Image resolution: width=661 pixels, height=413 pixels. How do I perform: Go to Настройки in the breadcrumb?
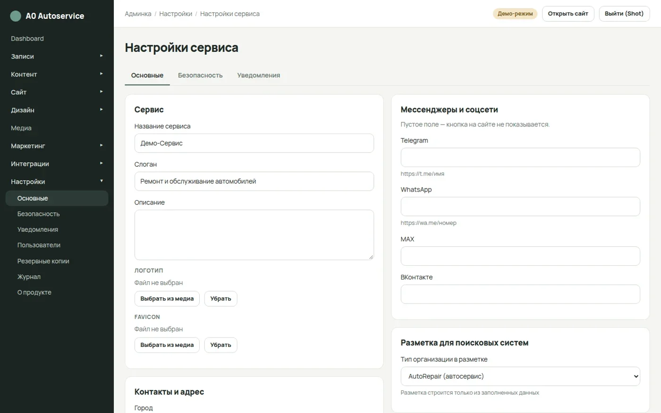coord(176,14)
